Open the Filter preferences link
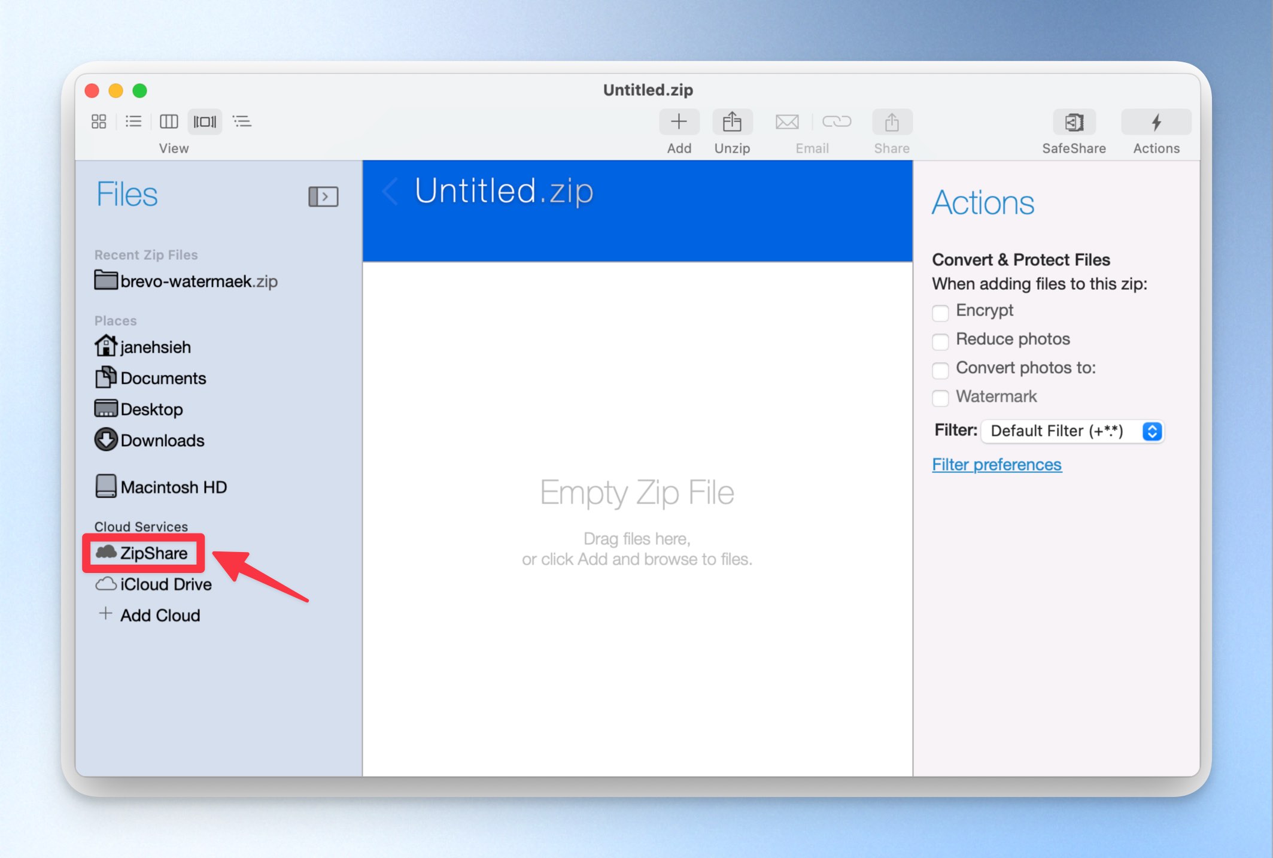 [x=997, y=465]
